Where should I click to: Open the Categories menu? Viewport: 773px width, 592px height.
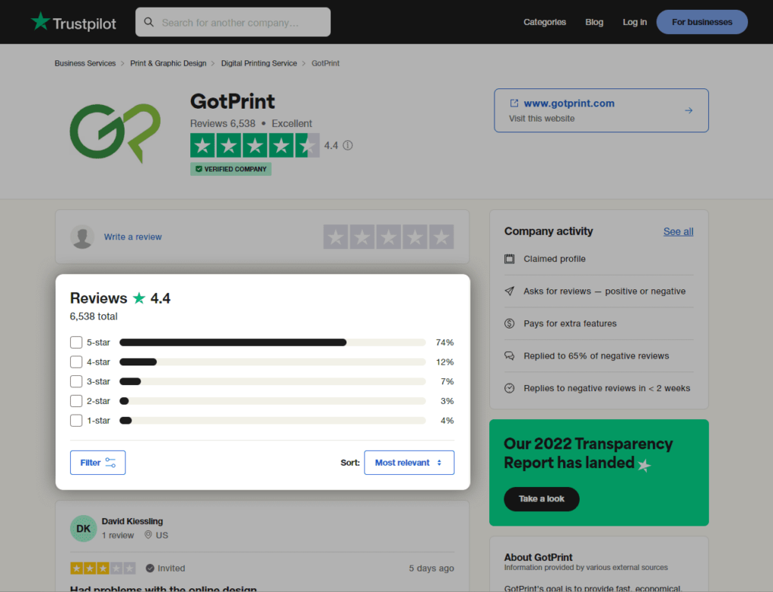pyautogui.click(x=544, y=22)
